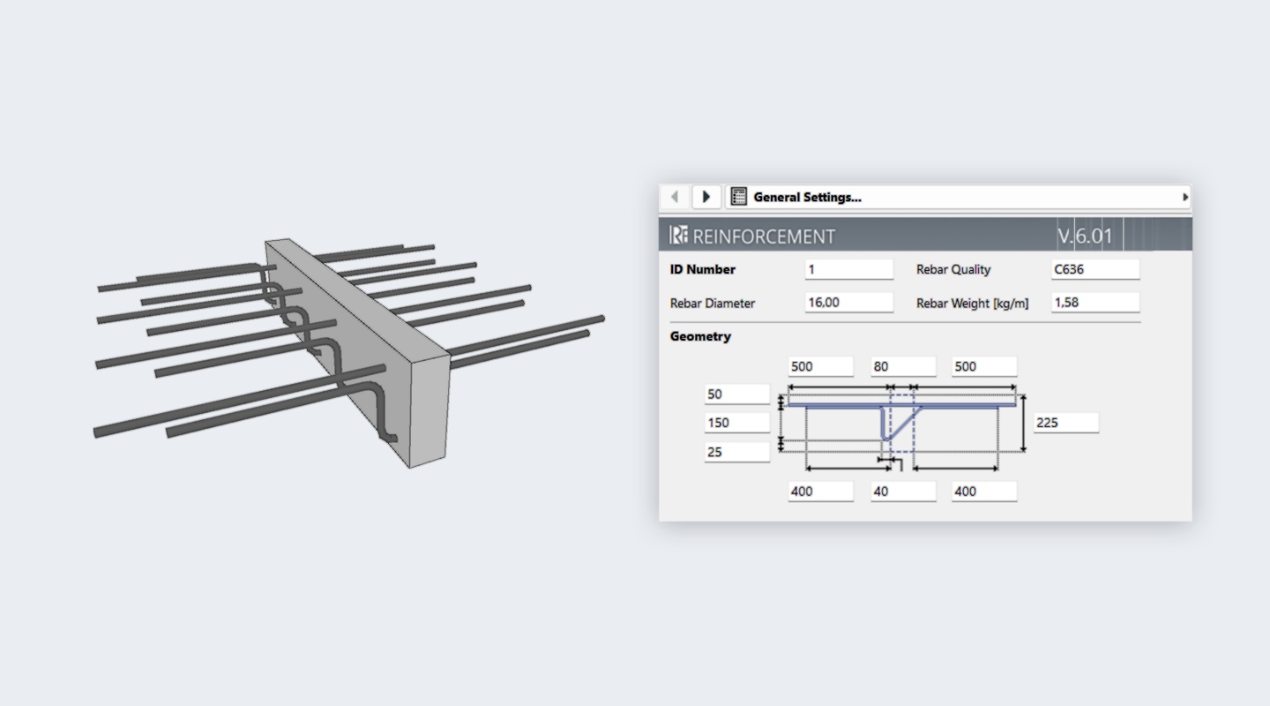Click the top-left 500 geometry field
1270x706 pixels.
820,366
